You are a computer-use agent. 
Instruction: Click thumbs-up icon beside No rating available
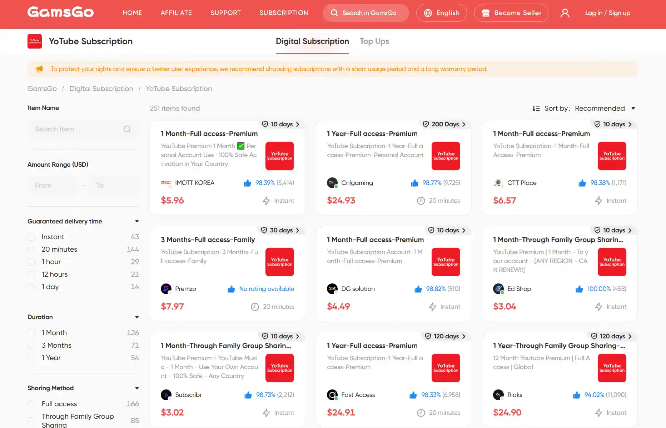tap(231, 289)
